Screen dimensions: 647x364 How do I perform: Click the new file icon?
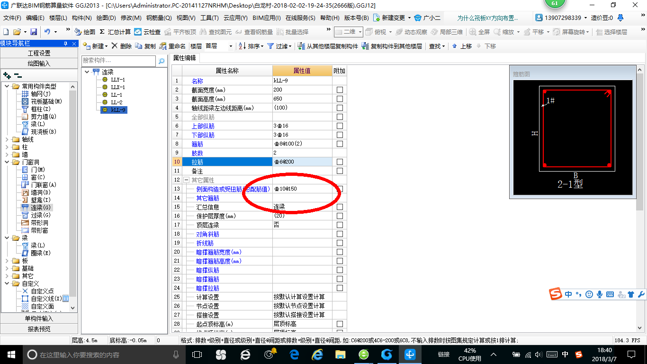6,32
